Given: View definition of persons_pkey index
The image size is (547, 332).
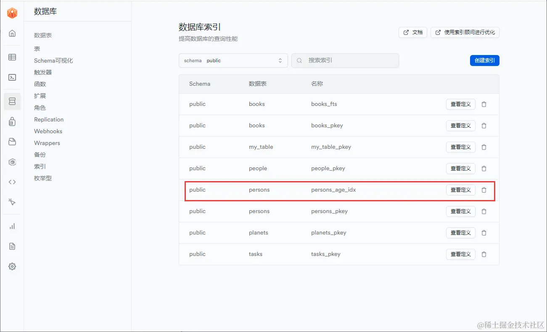Looking at the screenshot, I should pos(461,211).
